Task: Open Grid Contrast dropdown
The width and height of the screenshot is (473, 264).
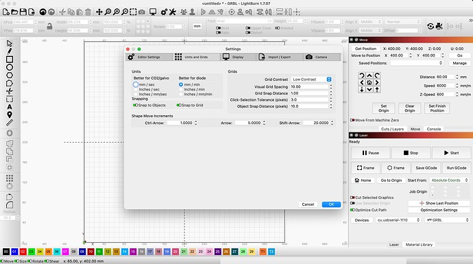Action: pyautogui.click(x=312, y=80)
